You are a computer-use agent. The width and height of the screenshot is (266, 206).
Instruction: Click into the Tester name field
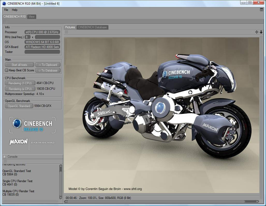[42, 52]
